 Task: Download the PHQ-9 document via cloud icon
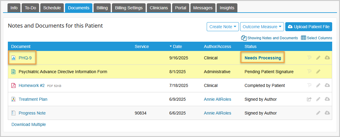click(327, 58)
